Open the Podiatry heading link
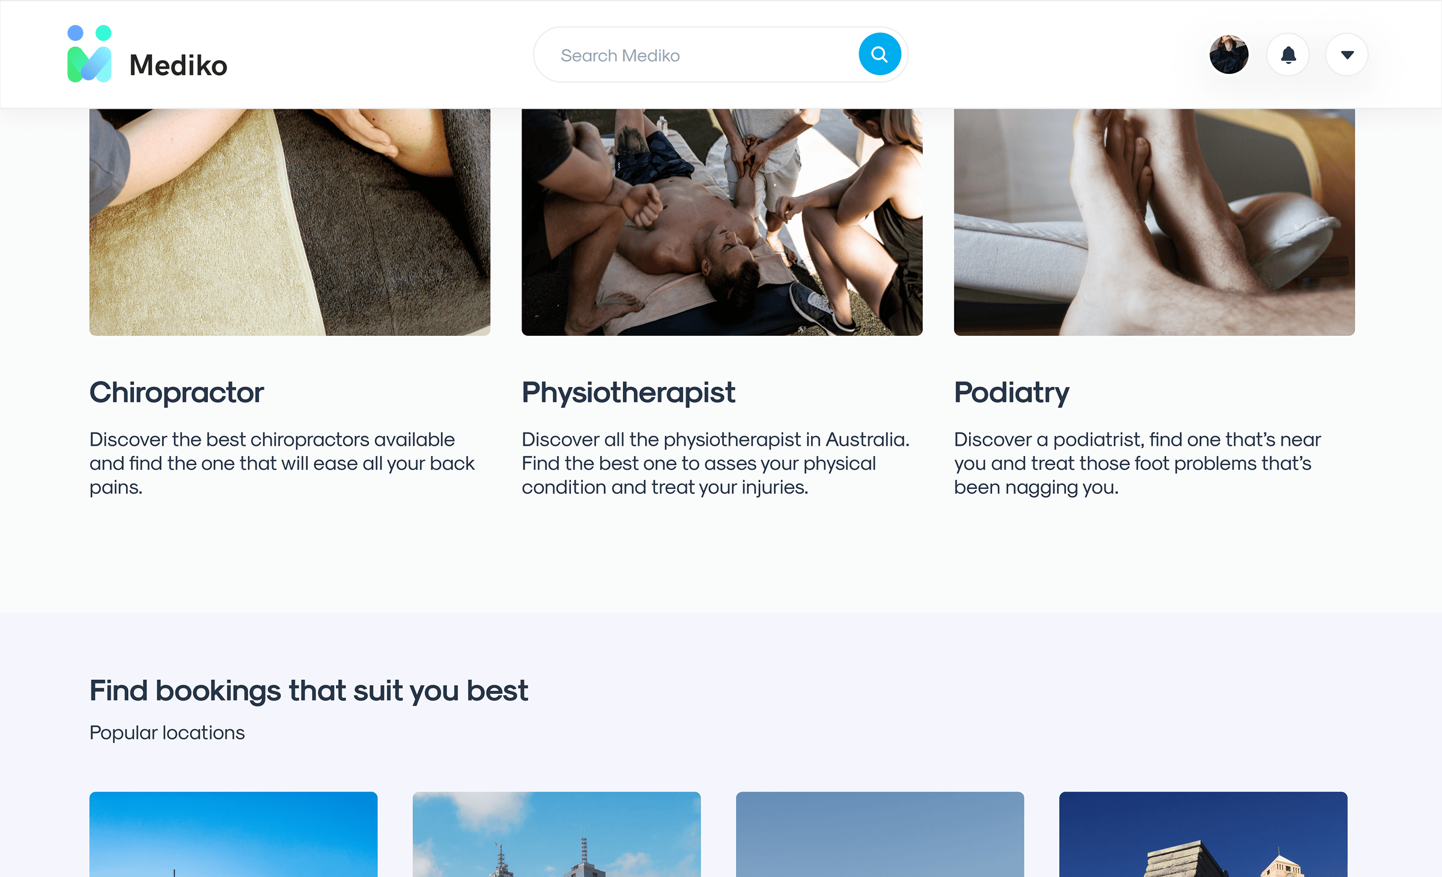 [x=1011, y=393]
